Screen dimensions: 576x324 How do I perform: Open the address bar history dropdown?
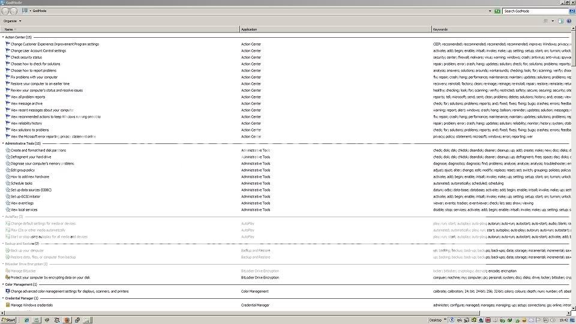point(490,11)
